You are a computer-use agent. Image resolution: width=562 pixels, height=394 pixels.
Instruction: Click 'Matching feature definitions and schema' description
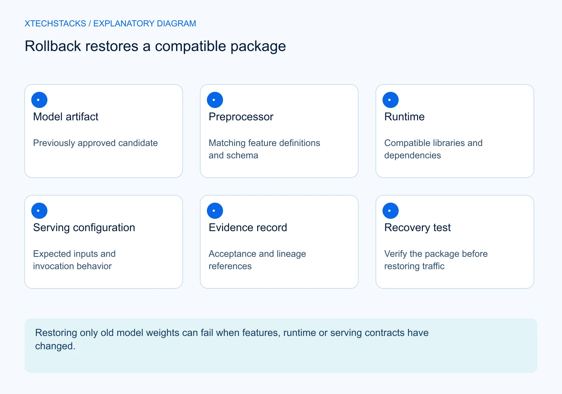[264, 149]
